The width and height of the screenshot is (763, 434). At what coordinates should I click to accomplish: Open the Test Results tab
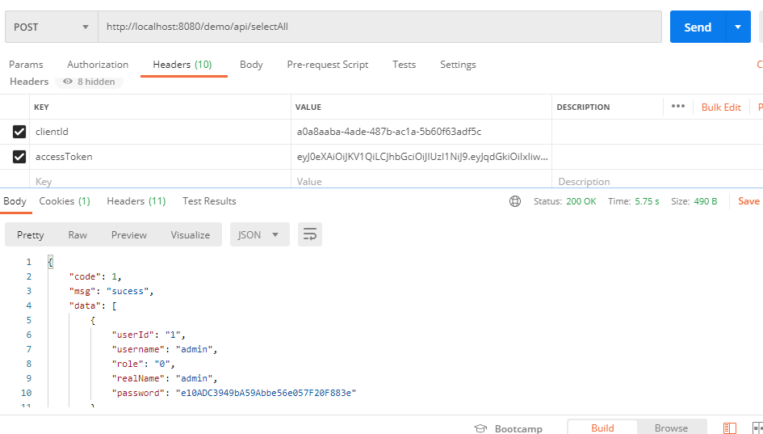[x=209, y=200]
